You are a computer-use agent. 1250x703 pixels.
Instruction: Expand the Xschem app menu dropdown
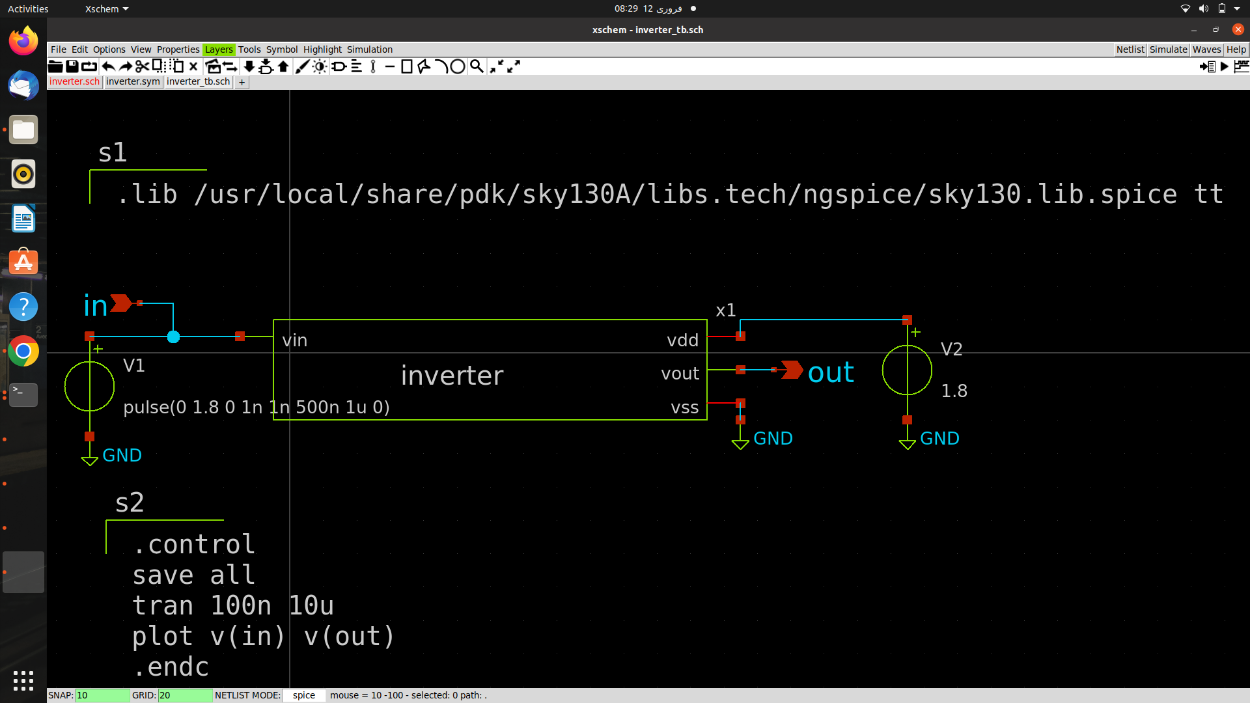point(106,8)
